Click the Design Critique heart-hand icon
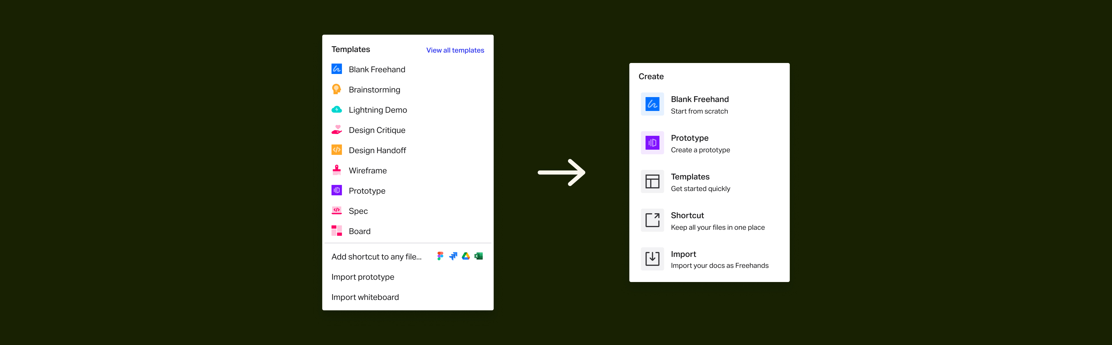The image size is (1112, 345). coord(336,130)
